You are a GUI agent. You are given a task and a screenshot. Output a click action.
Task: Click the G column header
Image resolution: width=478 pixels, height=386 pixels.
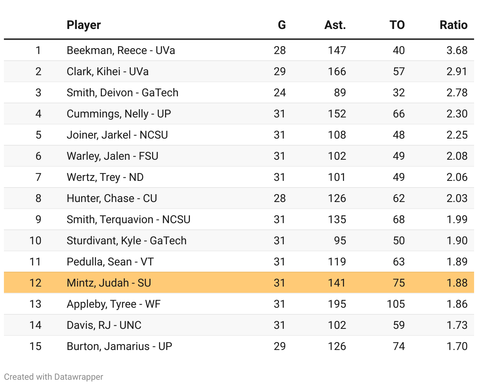[x=281, y=25]
